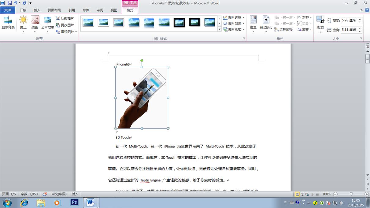The height and width of the screenshot is (208, 370).
Task: Show next row of picture styles gallery
Action: pos(220,24)
